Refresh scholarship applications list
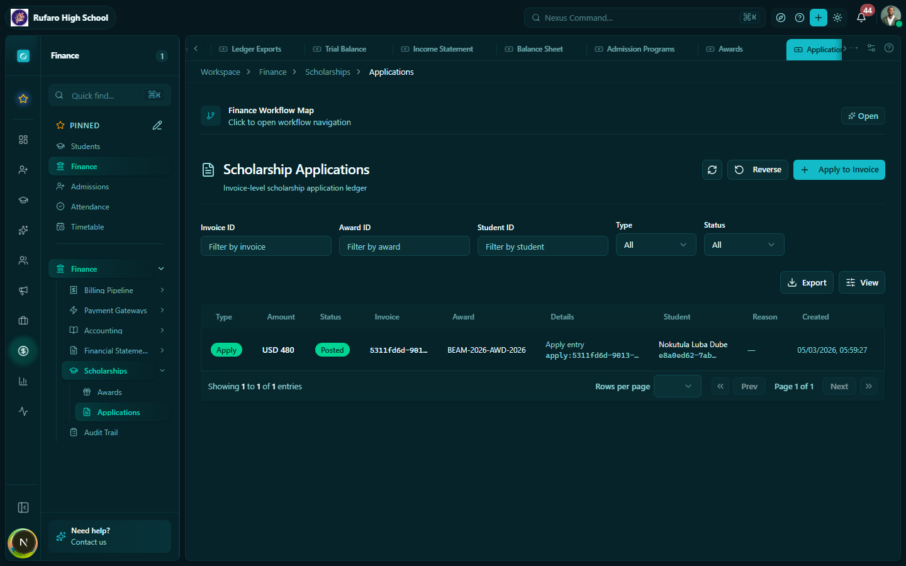 click(x=712, y=170)
